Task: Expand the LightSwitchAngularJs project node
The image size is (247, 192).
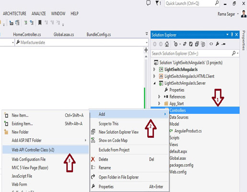Action: [154, 69]
